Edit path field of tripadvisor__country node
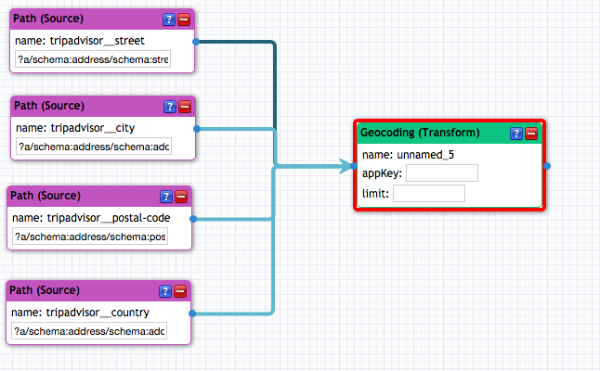The height and width of the screenshot is (371, 600). coord(89,331)
